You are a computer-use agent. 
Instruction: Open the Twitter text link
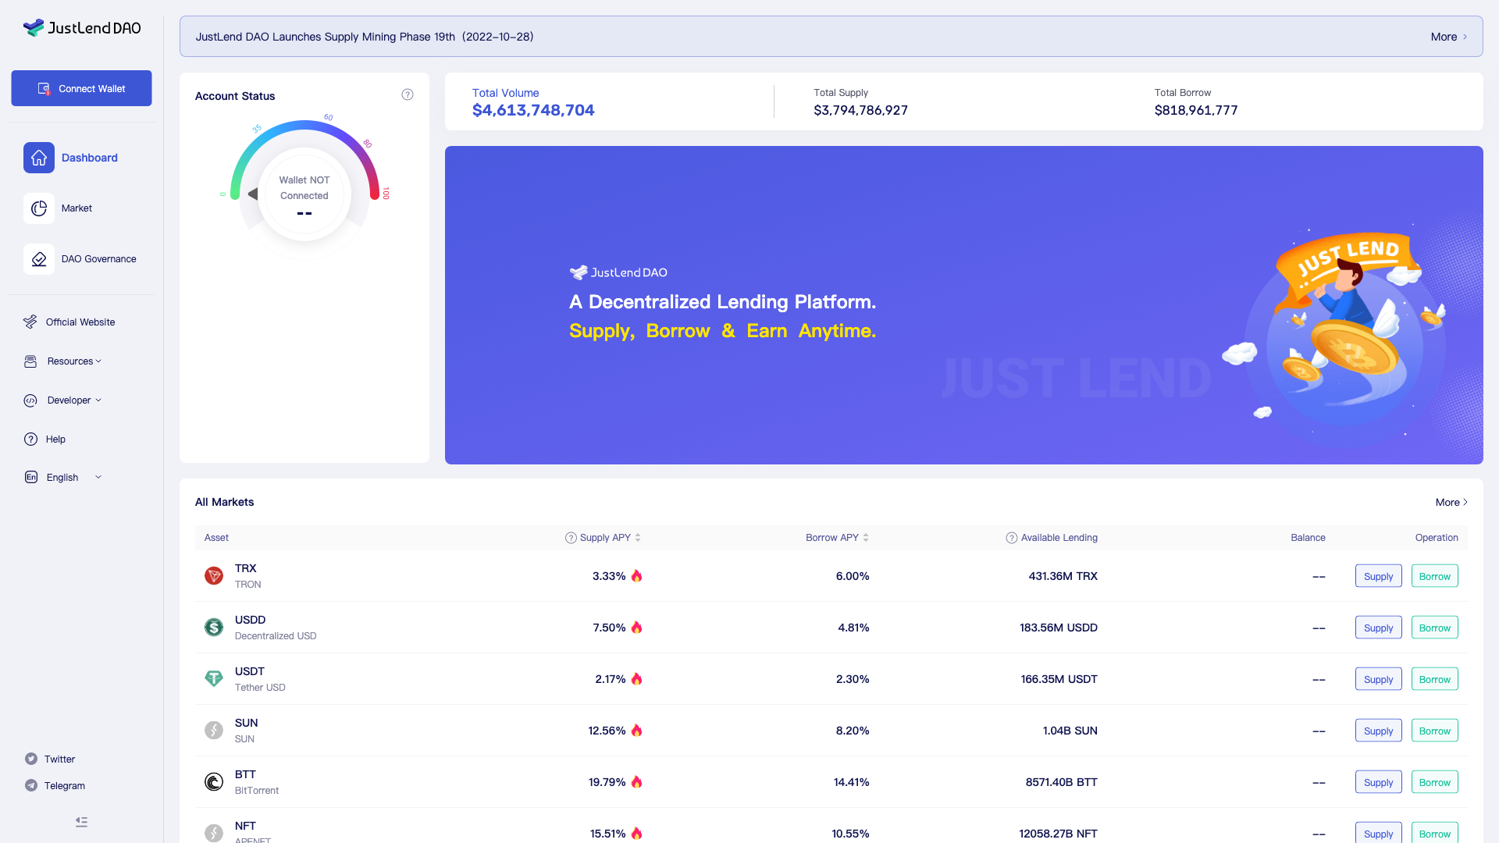[x=59, y=759]
